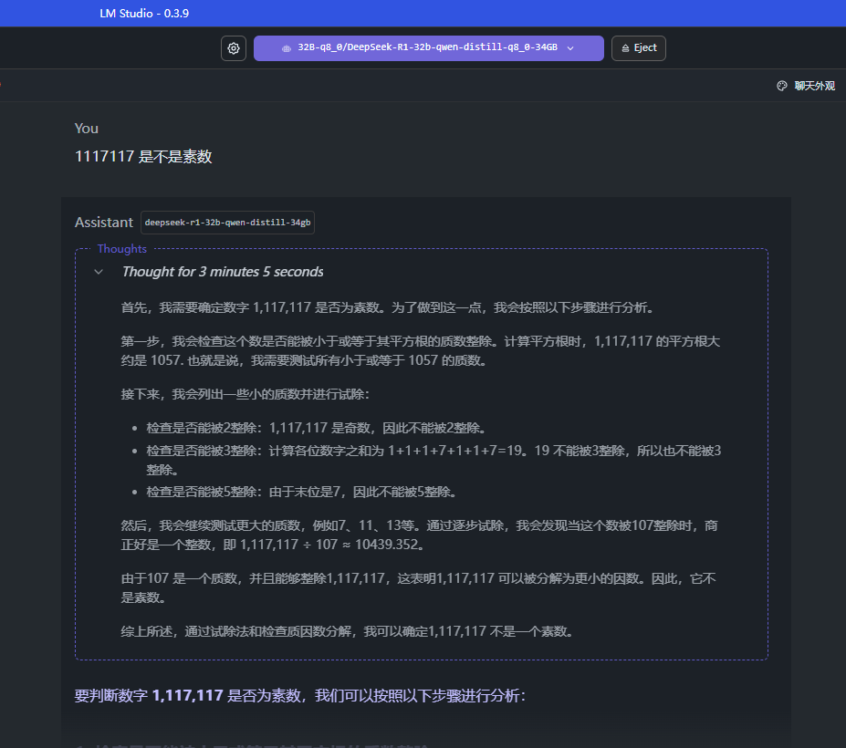
Task: Click the Thoughts label
Action: click(122, 249)
